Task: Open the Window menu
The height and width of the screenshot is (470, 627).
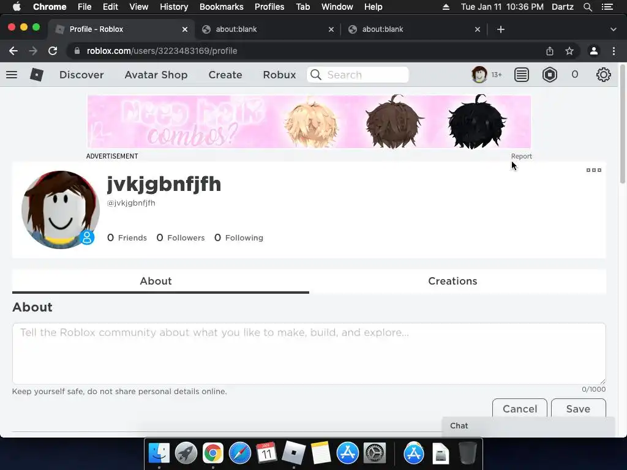Action: (337, 7)
